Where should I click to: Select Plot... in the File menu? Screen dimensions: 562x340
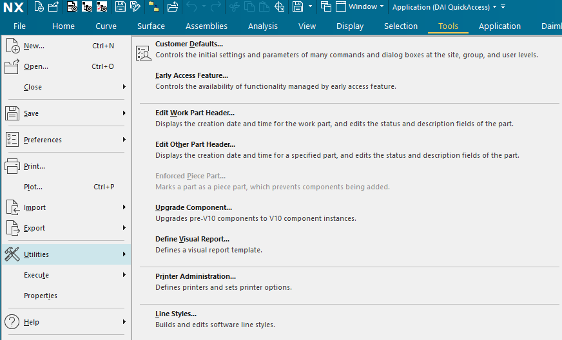click(x=34, y=187)
